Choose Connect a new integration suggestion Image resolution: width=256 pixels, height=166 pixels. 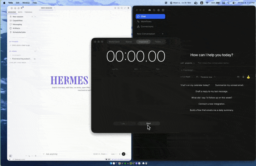pyautogui.click(x=212, y=104)
